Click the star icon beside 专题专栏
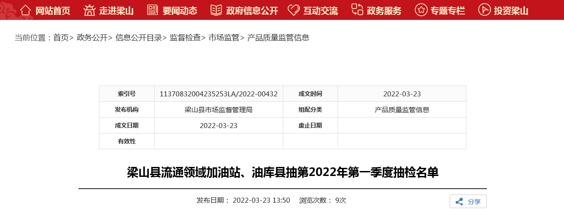Screen dimensions: 564x209 (x=421, y=9)
